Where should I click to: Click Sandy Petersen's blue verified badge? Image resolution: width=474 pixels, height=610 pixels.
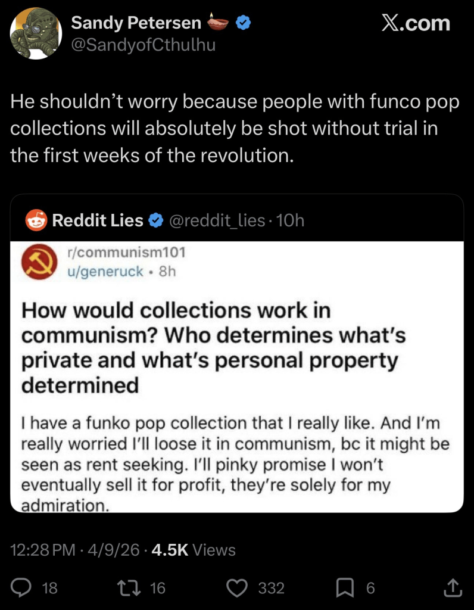[243, 23]
